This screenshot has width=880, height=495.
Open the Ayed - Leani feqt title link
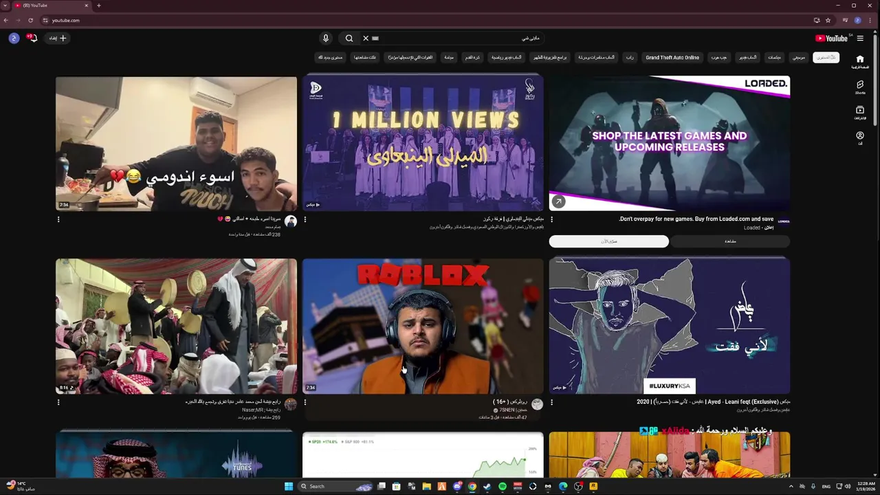(x=714, y=402)
